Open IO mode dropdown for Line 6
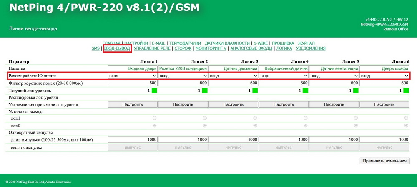 (384, 76)
